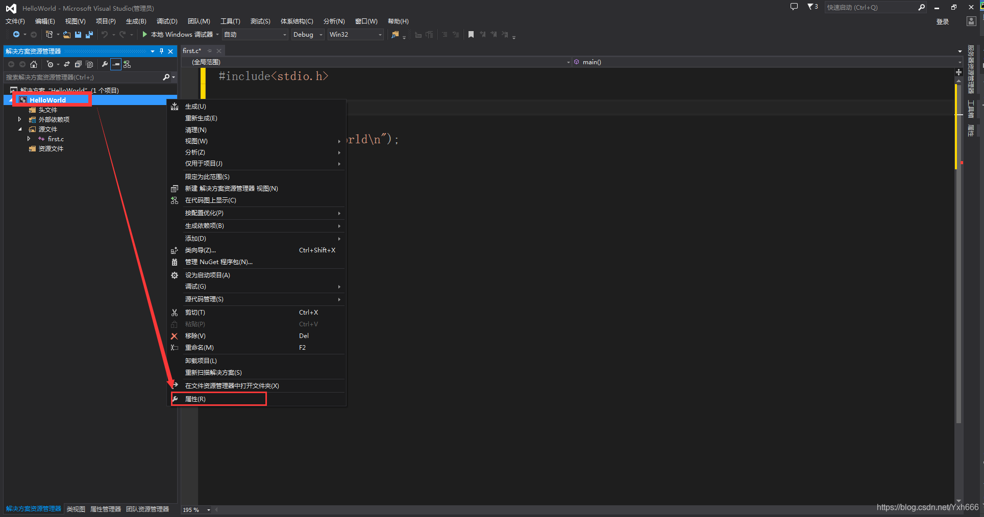Open the 工具(T) menu
Image resolution: width=984 pixels, height=517 pixels.
pyautogui.click(x=230, y=21)
